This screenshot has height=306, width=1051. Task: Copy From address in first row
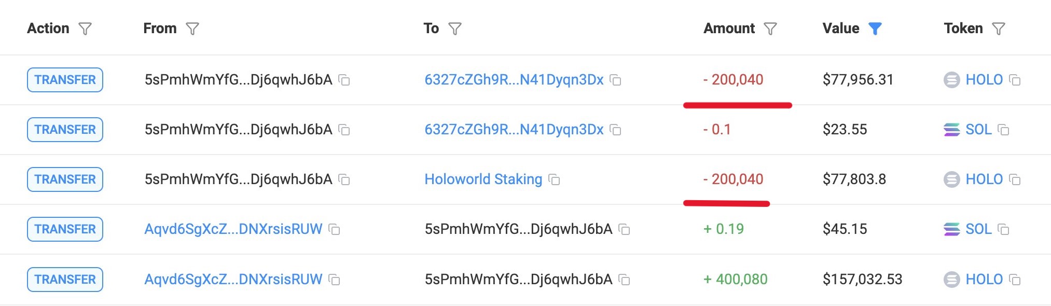coord(344,80)
